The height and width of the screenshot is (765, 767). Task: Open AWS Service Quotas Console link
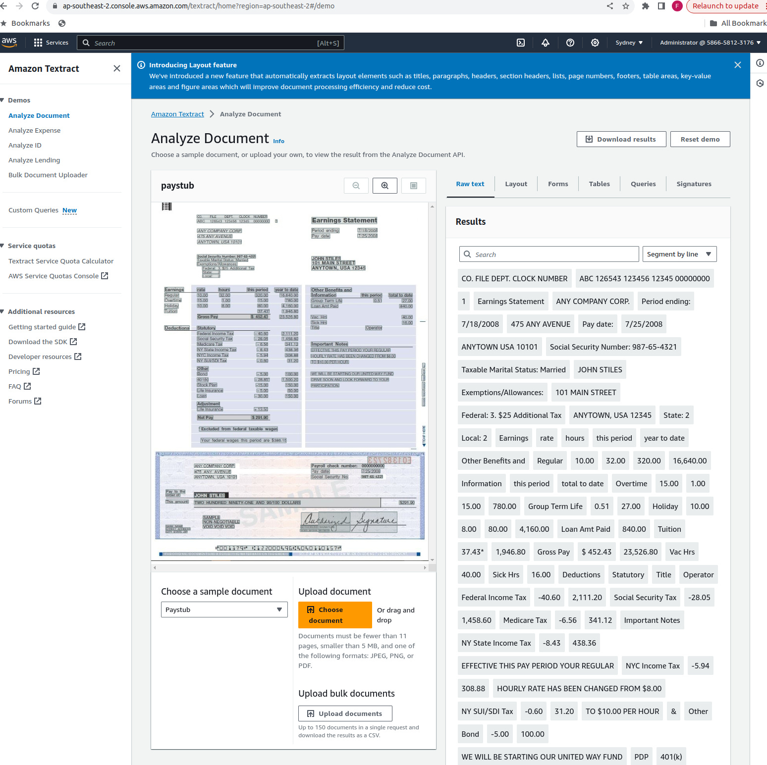(x=58, y=276)
